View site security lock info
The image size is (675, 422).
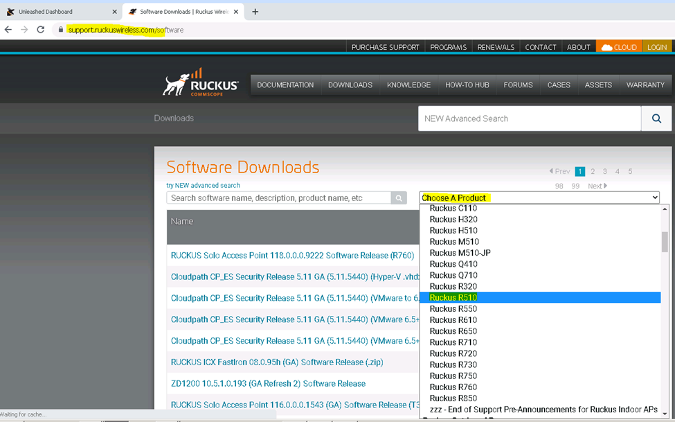click(61, 30)
